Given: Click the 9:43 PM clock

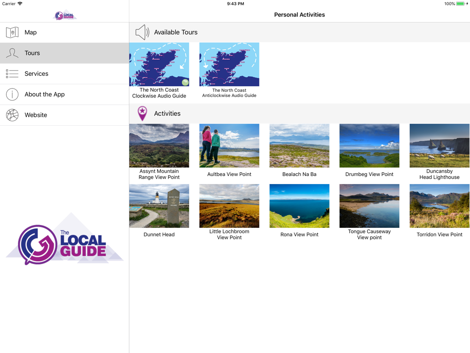Looking at the screenshot, I should point(235,4).
